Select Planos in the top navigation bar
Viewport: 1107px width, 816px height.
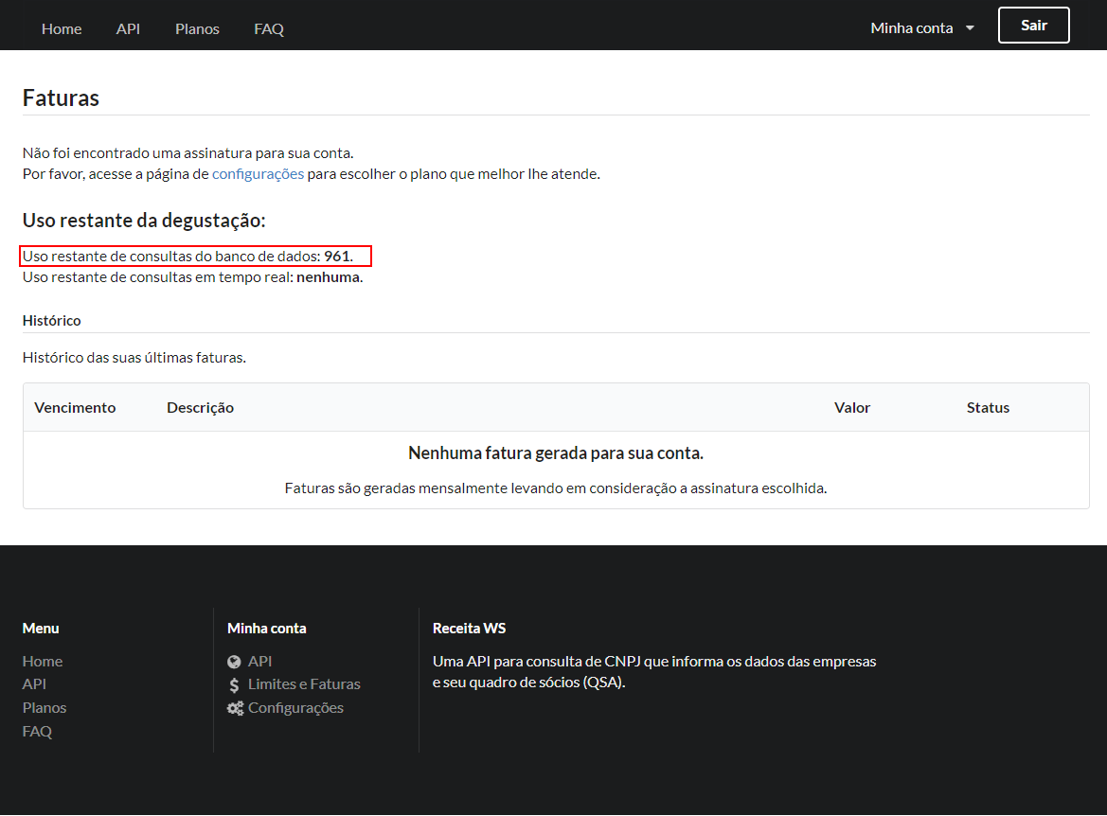click(x=197, y=28)
